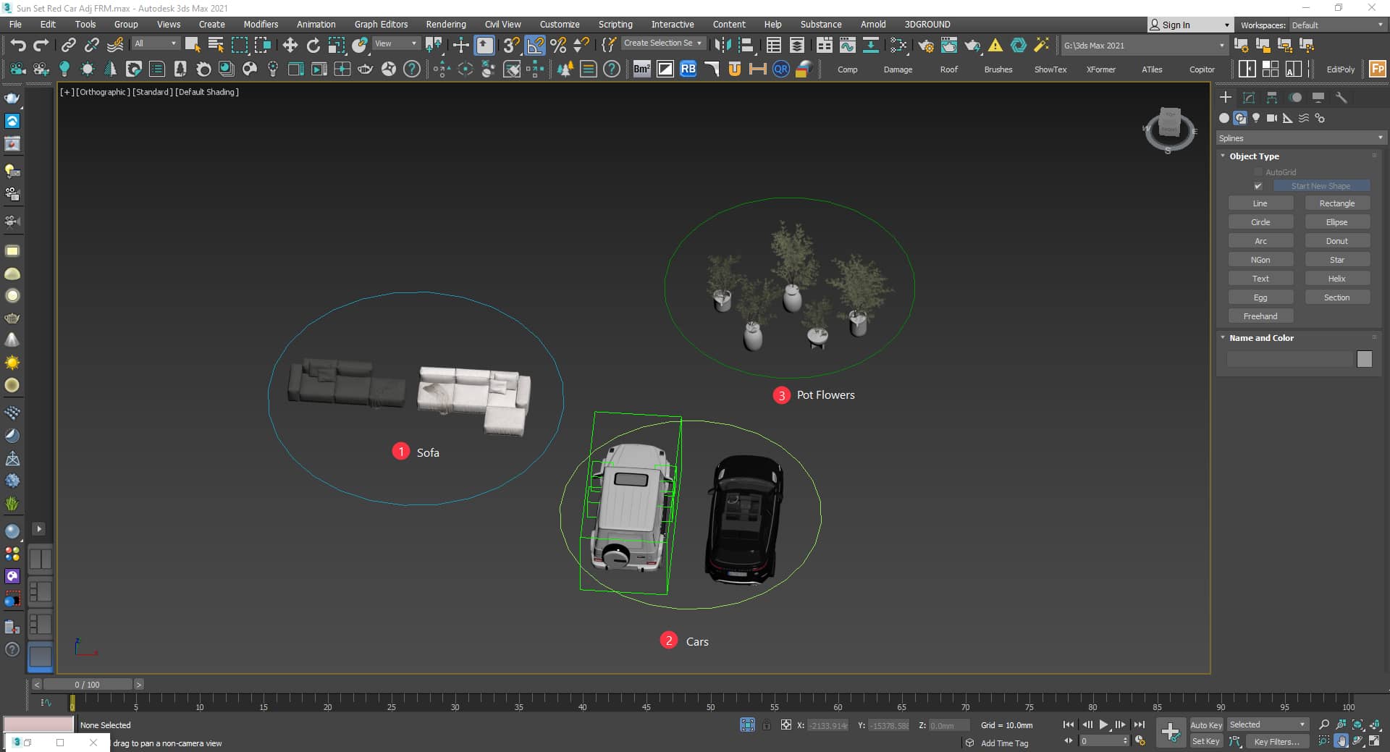
Task: Click the Undo arrow icon
Action: coord(17,46)
